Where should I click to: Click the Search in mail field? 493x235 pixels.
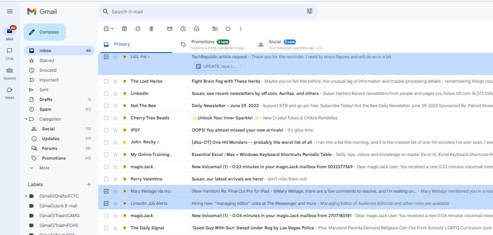pos(208,11)
